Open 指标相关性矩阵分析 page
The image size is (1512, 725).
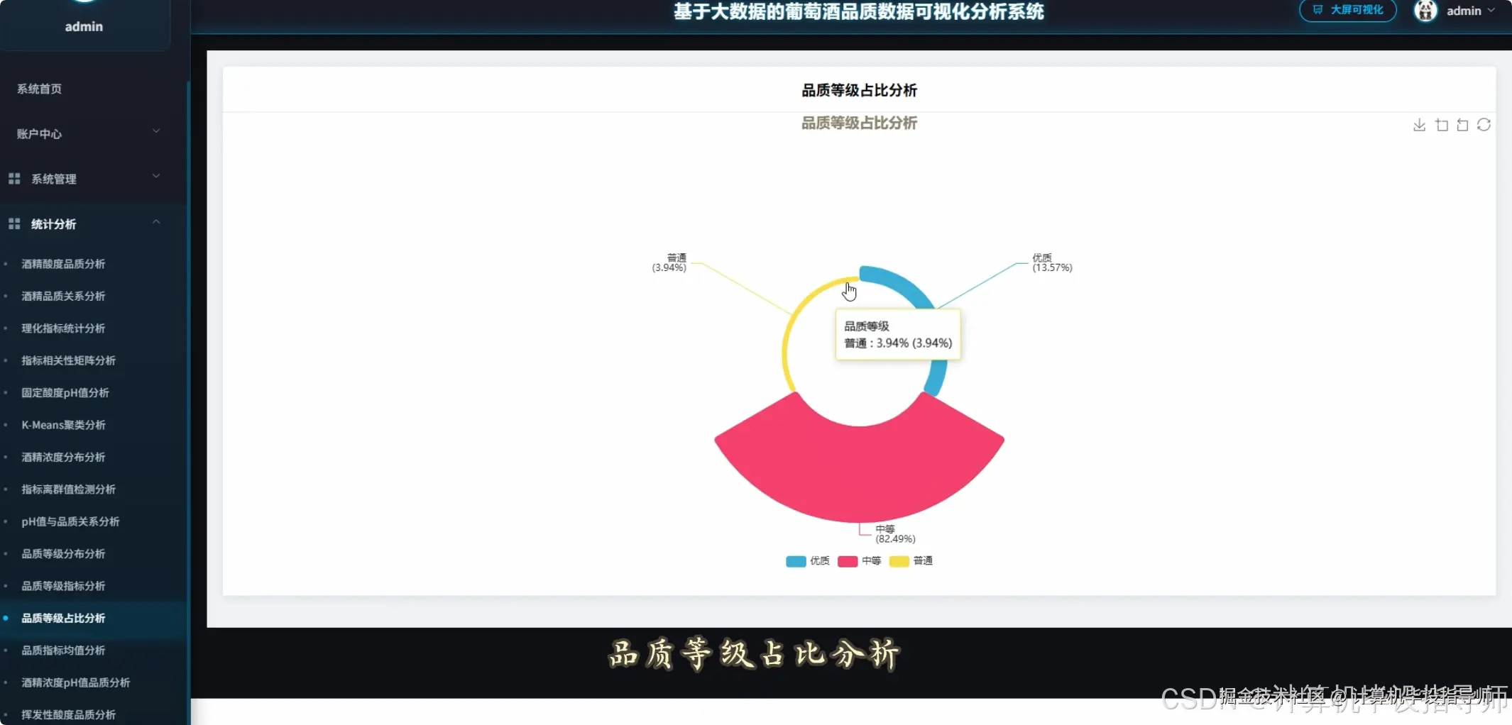(68, 360)
